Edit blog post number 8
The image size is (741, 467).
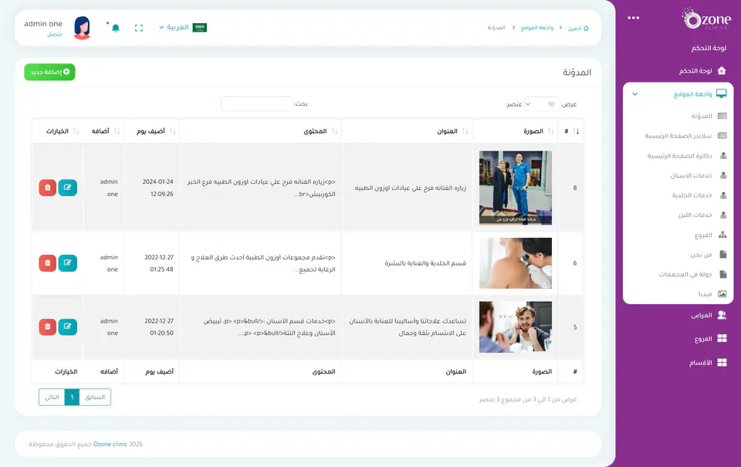click(68, 188)
